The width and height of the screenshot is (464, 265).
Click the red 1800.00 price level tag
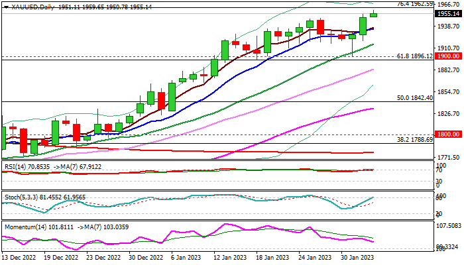click(448, 134)
